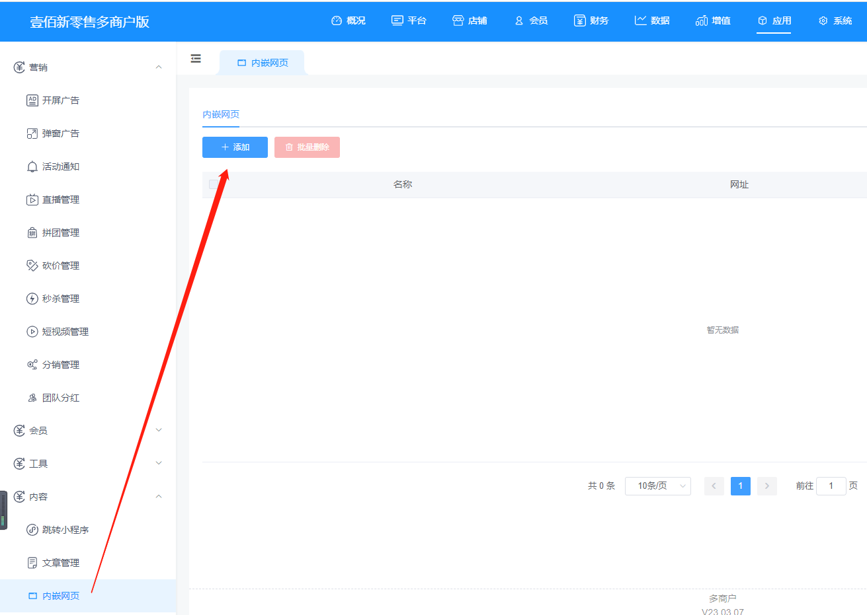Open the 财务 top navigation item
Viewport: 867px width, 615px height.
coord(592,20)
